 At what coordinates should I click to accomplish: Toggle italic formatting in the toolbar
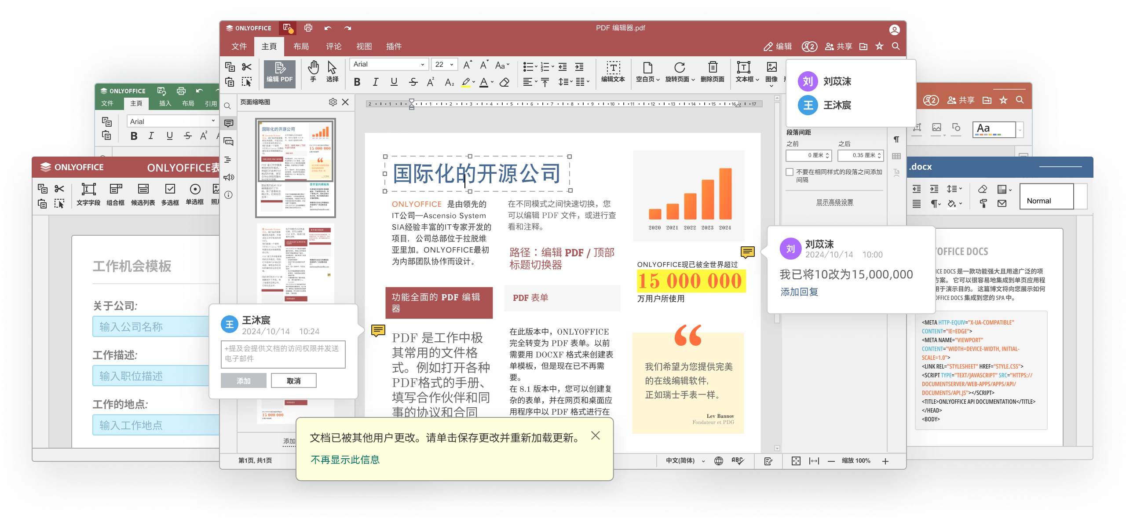pos(375,82)
